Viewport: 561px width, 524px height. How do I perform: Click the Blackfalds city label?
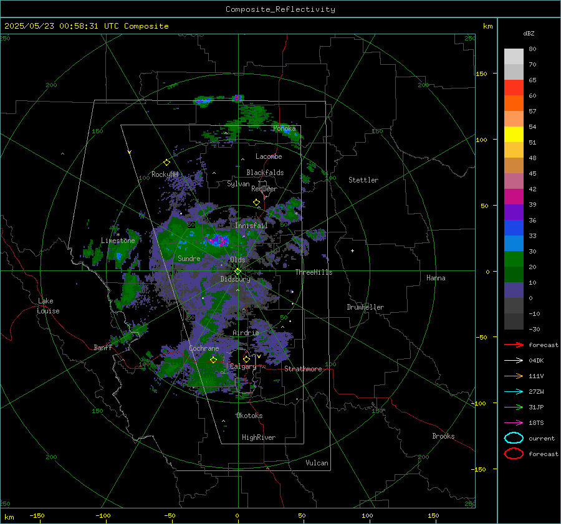pos(265,173)
